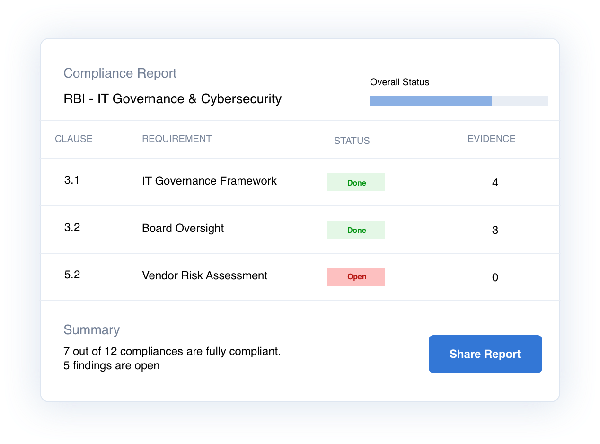Viewport: 600px width, 444px height.
Task: Click the RBI - IT Governance & Cybersecurity title
Action: click(x=172, y=99)
